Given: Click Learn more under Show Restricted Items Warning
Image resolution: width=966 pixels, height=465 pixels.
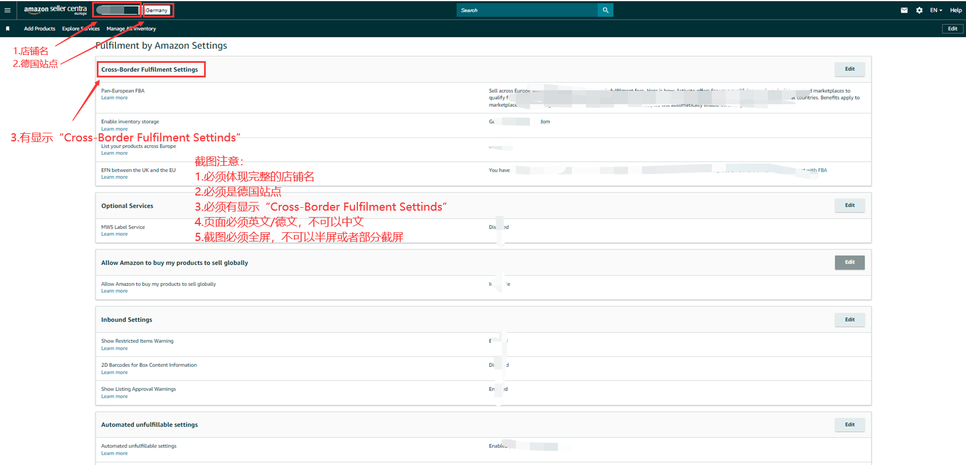Looking at the screenshot, I should pos(114,349).
